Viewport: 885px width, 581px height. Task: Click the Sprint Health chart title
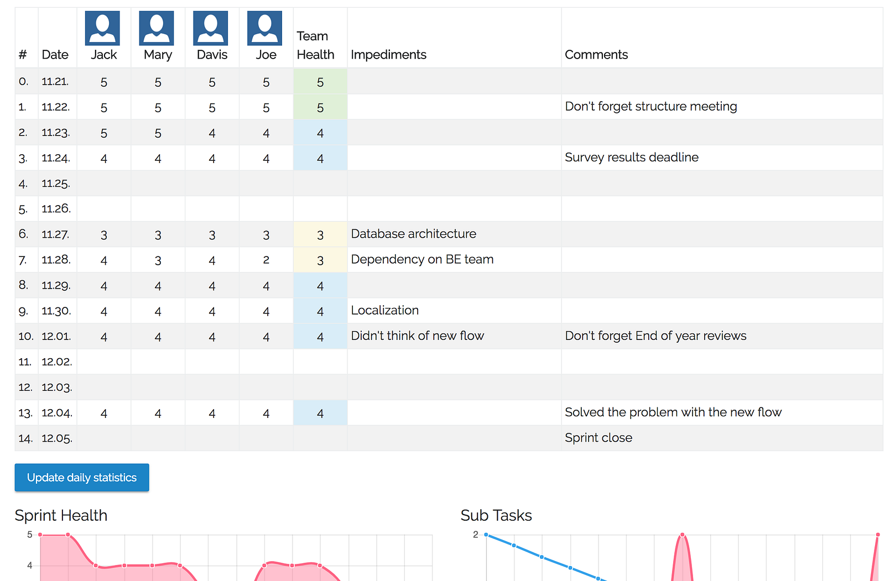61,515
